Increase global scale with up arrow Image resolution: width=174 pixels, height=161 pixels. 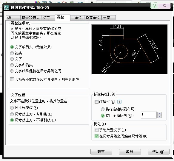159,113
